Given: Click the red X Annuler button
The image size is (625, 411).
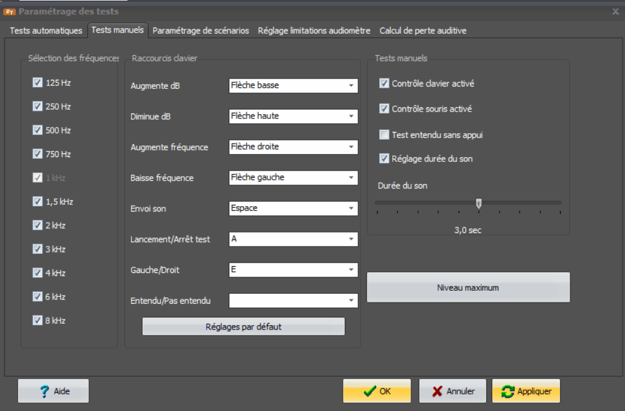Looking at the screenshot, I should pos(452,391).
